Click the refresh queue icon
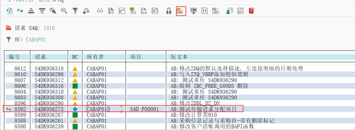This screenshot has height=130, width=355. [x=10, y=11]
